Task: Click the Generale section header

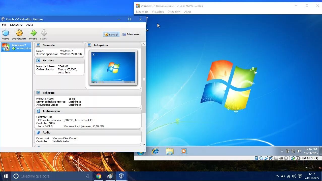Action: click(x=59, y=45)
